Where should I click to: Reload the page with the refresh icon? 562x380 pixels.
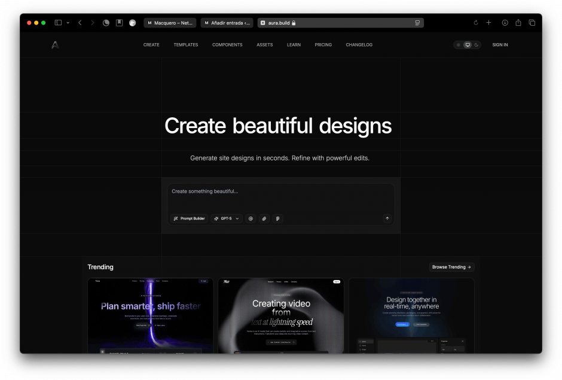(x=476, y=23)
